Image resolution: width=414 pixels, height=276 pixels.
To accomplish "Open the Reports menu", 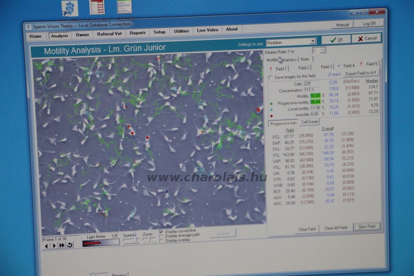I will [137, 33].
